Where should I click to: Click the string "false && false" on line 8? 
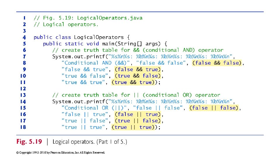click(161, 63)
